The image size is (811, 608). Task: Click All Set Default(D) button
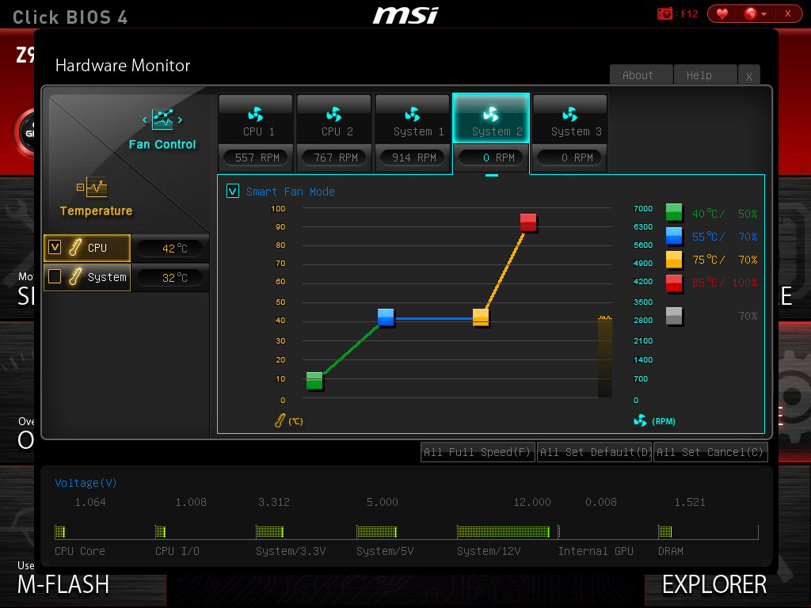(594, 452)
